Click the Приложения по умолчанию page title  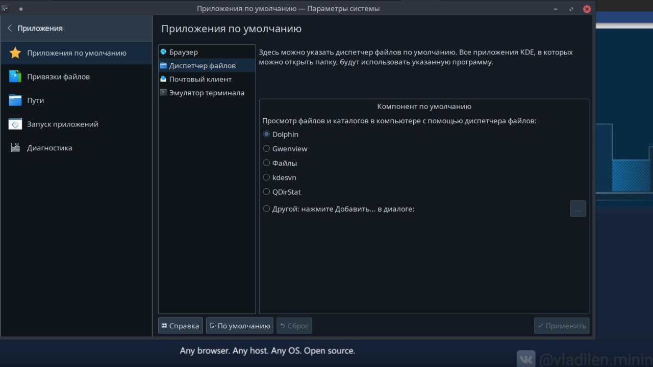coord(232,29)
